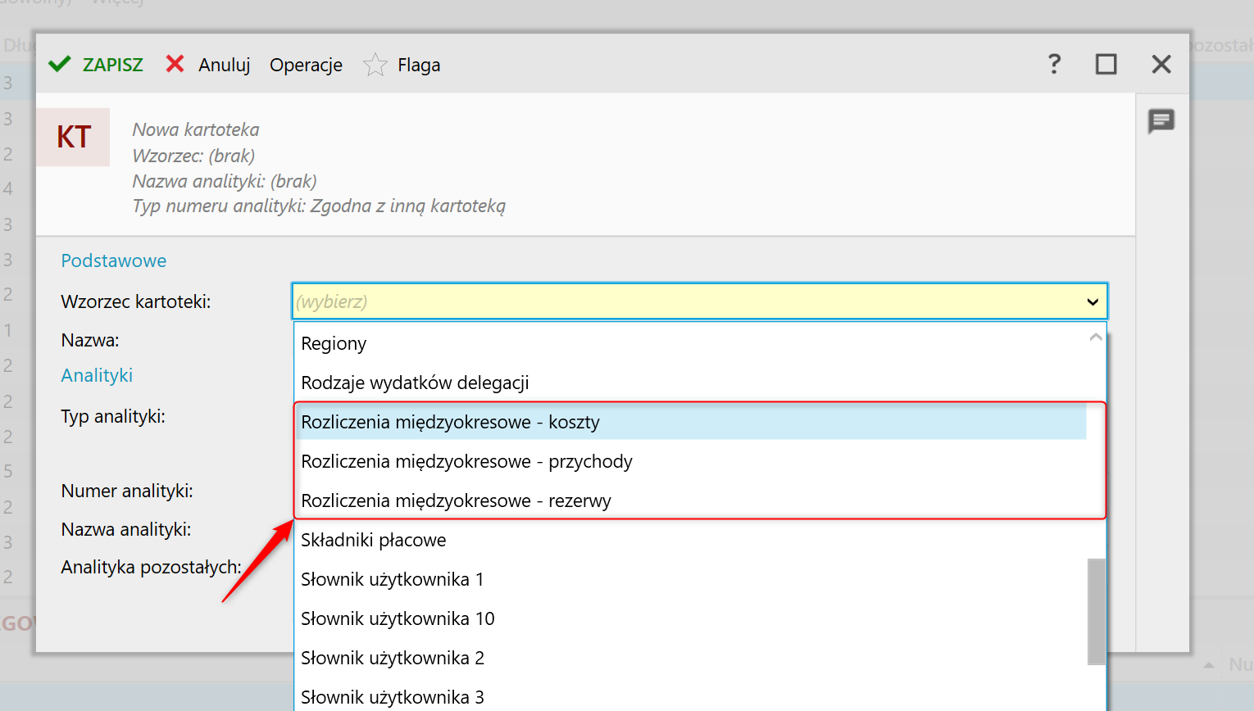1254x711 pixels.
Task: Close the kartoteka dialog window
Action: pyautogui.click(x=1161, y=64)
